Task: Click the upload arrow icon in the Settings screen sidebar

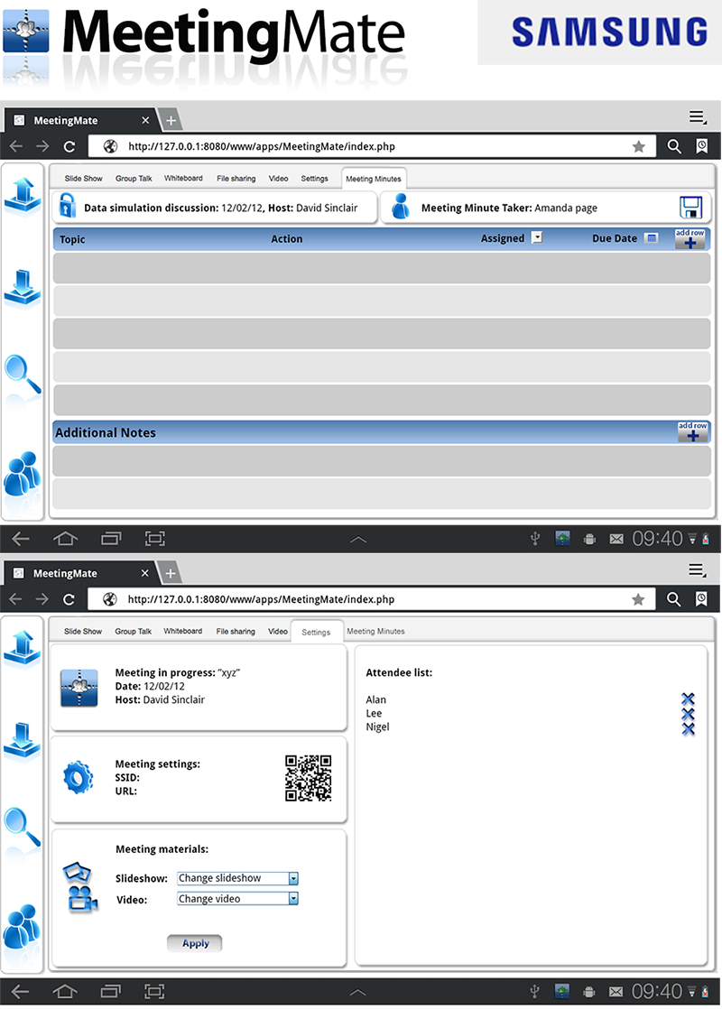Action: pyautogui.click(x=23, y=647)
